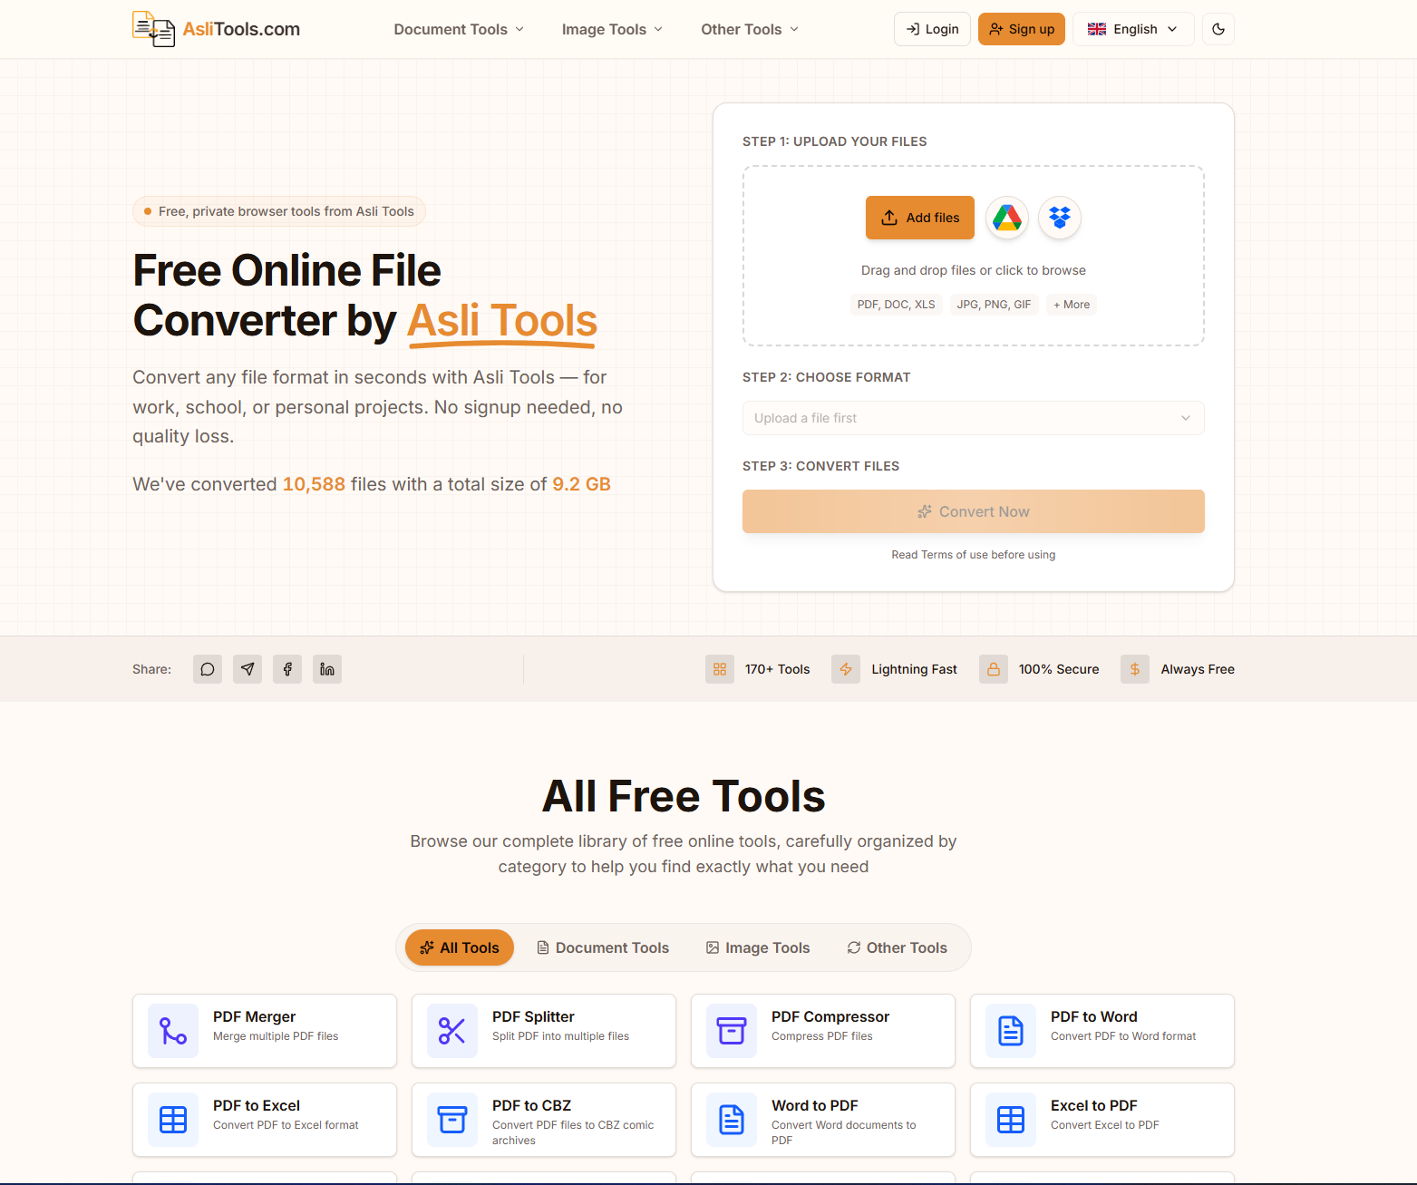Open the PDF Splitter scissors tool

(x=544, y=1031)
